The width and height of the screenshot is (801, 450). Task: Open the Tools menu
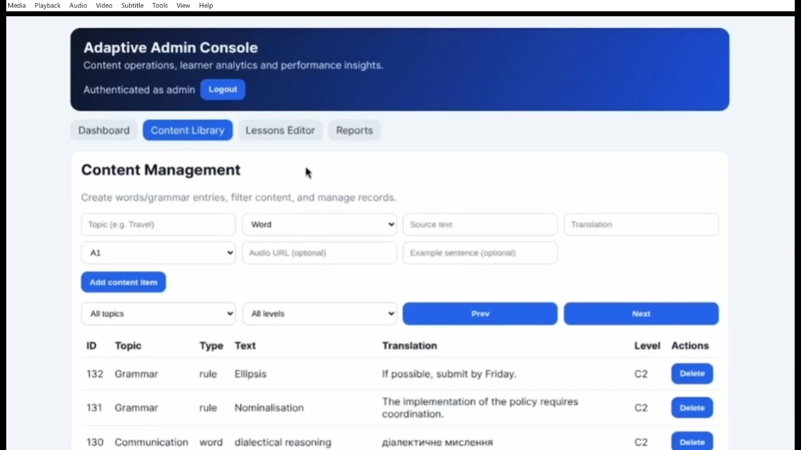(160, 6)
